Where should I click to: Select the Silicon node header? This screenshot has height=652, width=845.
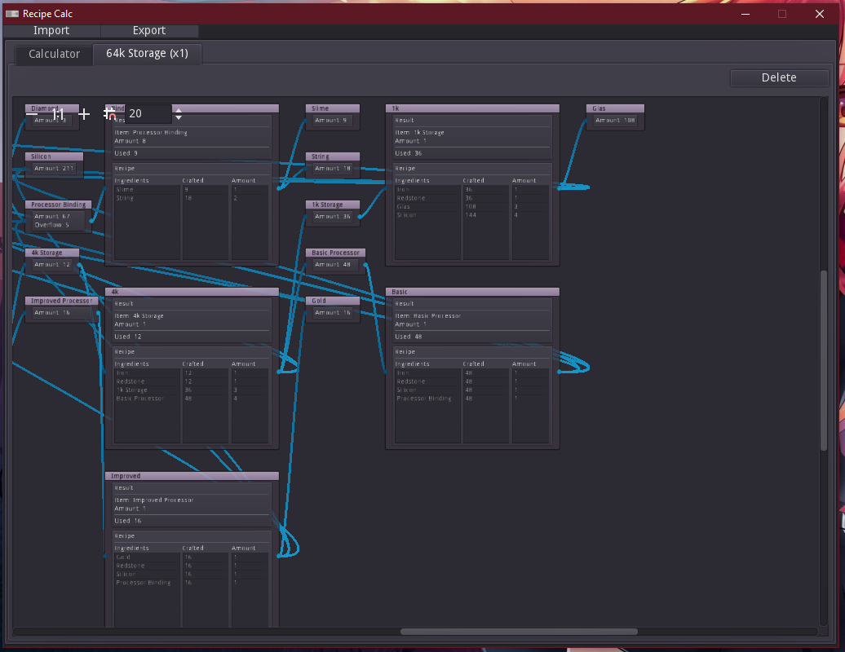[54, 156]
